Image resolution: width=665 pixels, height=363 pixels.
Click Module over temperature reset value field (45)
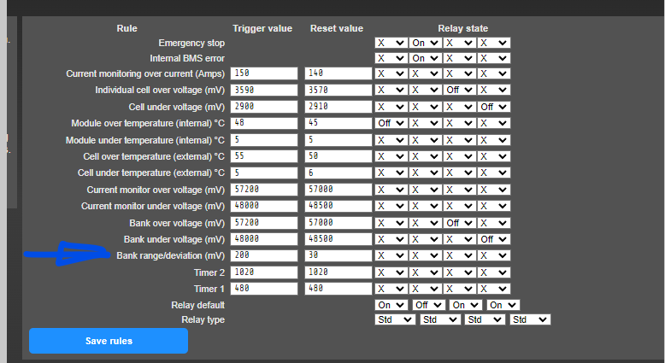338,123
